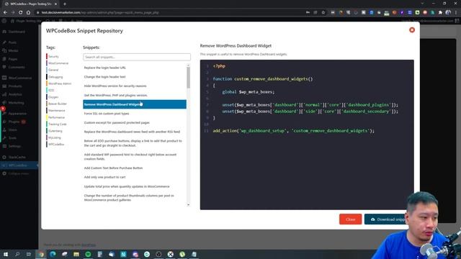Click the red Close button
Image resolution: width=461 pixels, height=259 pixels.
[x=350, y=219]
